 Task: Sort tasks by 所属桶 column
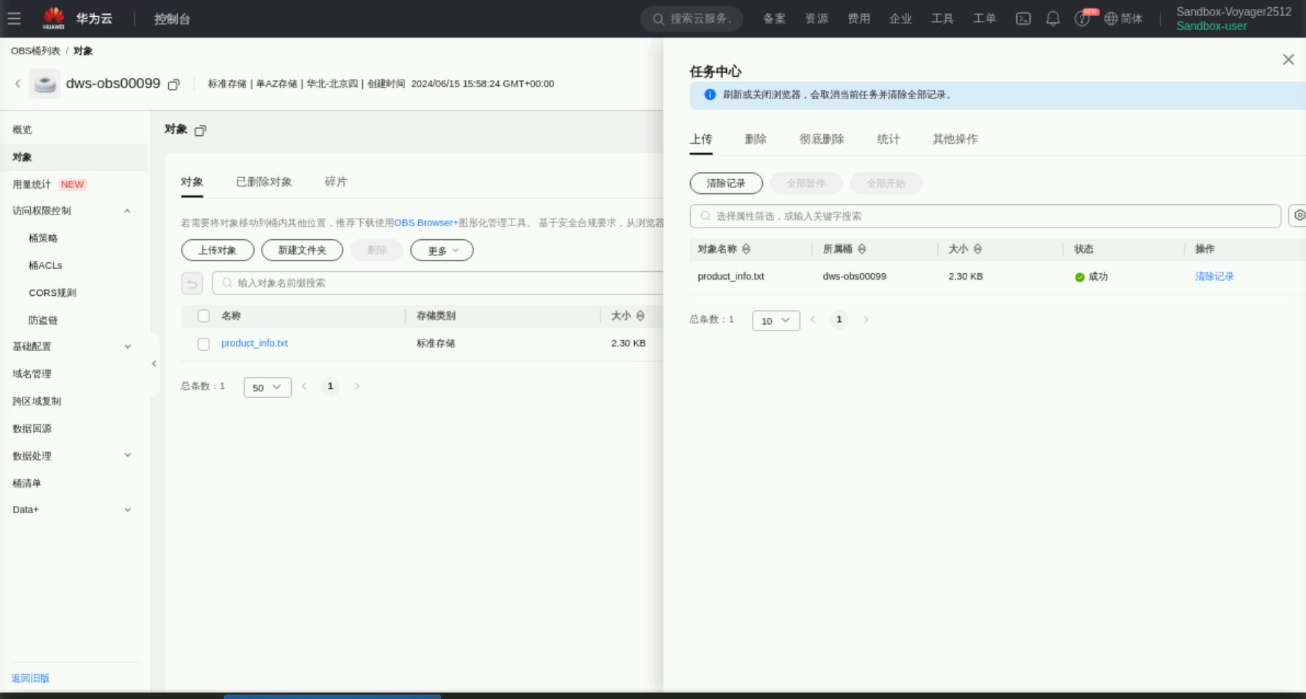point(861,249)
